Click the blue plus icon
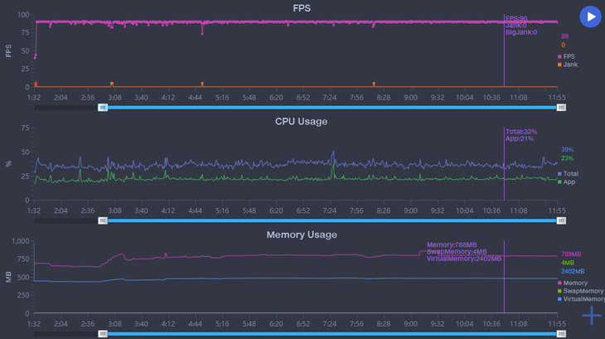 (x=591, y=315)
